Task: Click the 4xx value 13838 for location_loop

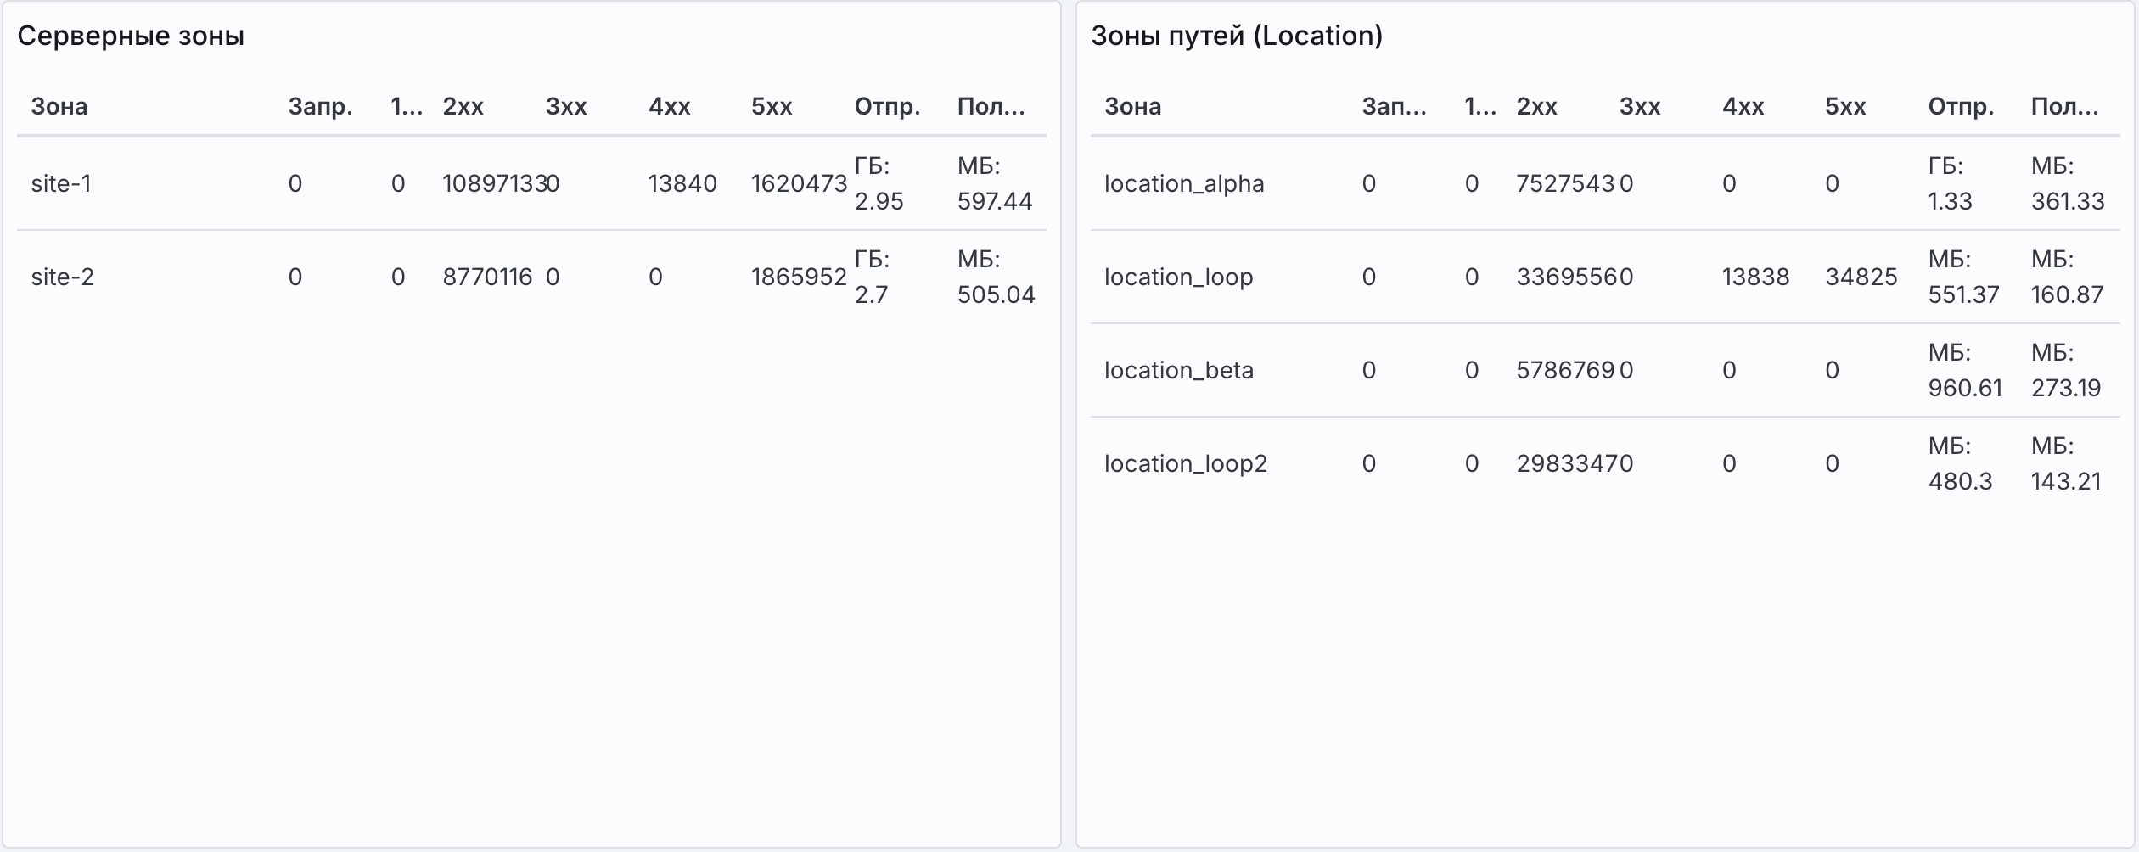Action: pos(1755,277)
